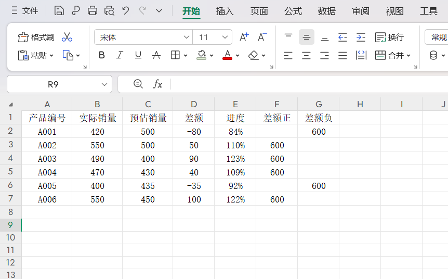448x279 pixels.
Task: Click the Print icon
Action: [x=93, y=10]
